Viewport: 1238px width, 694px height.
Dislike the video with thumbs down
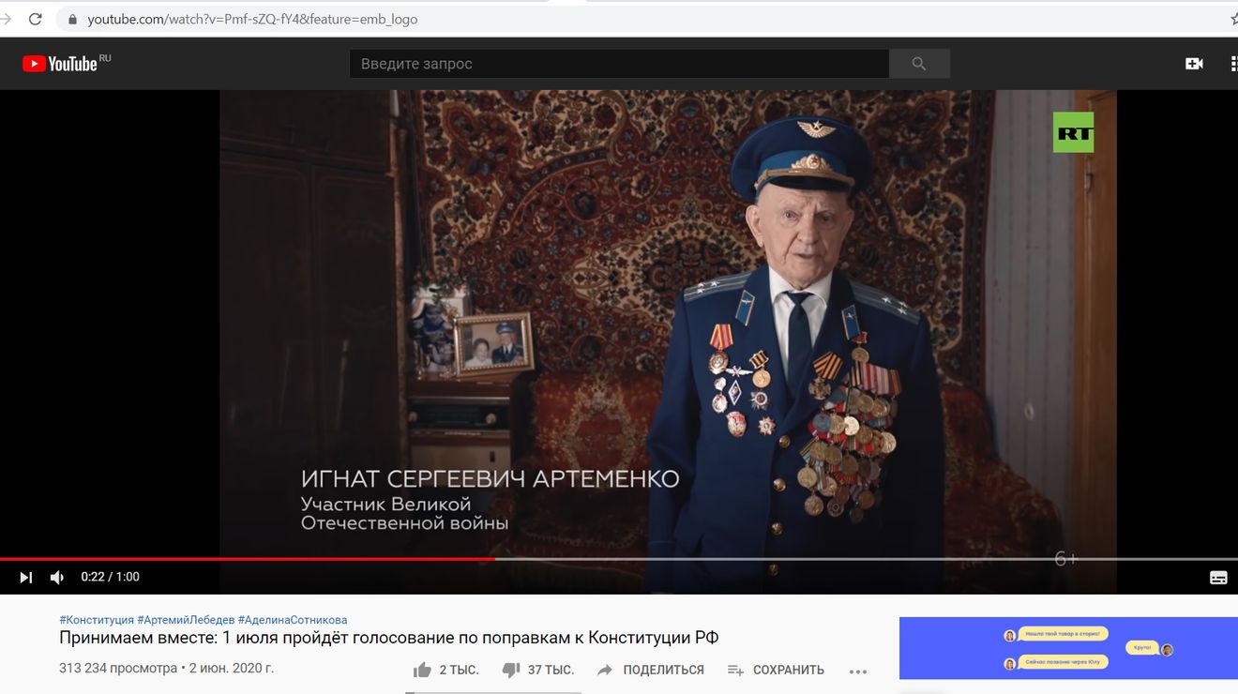[x=537, y=670]
